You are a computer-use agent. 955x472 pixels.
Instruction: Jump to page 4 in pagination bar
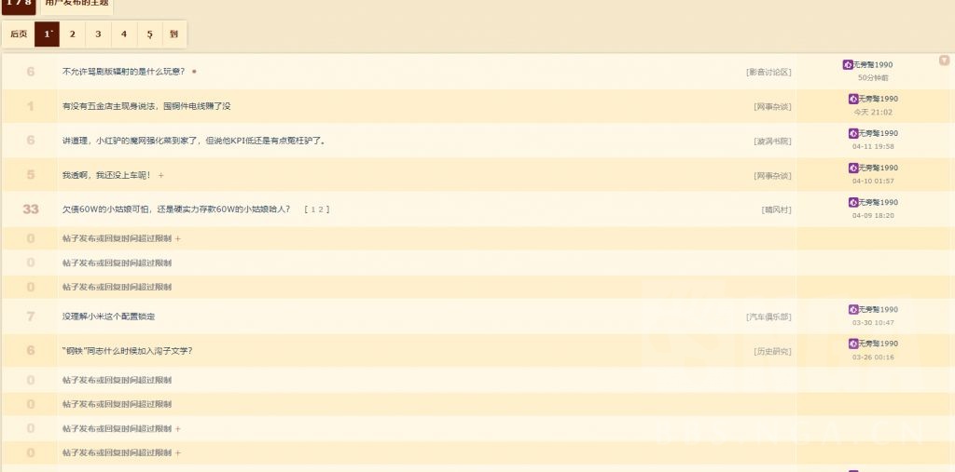pos(124,34)
